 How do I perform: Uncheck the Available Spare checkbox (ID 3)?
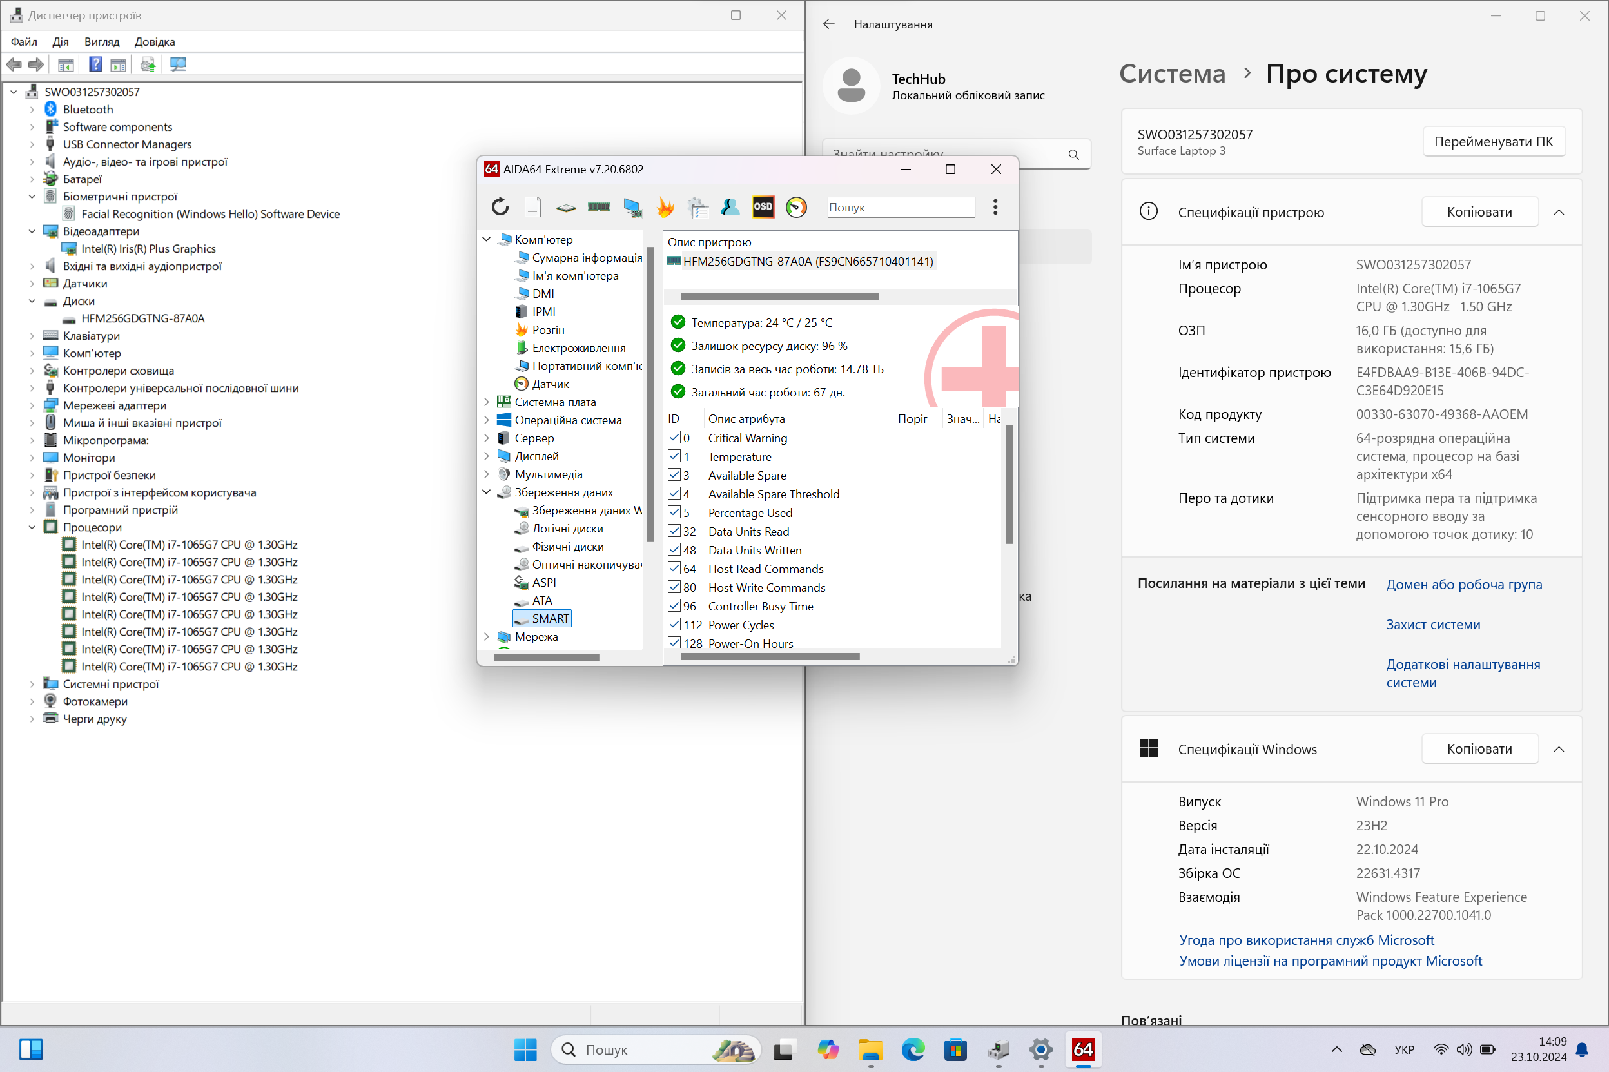coord(674,474)
